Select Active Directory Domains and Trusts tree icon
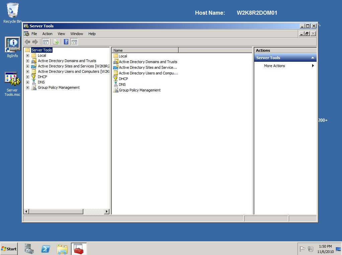 point(34,61)
